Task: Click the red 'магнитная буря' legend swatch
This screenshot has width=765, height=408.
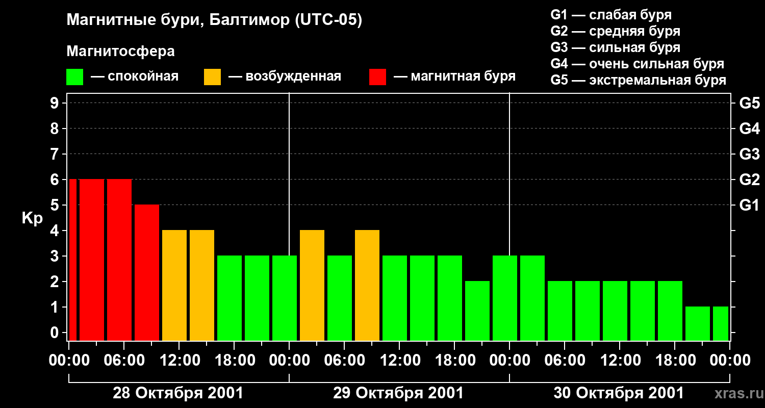Action: 378,76
